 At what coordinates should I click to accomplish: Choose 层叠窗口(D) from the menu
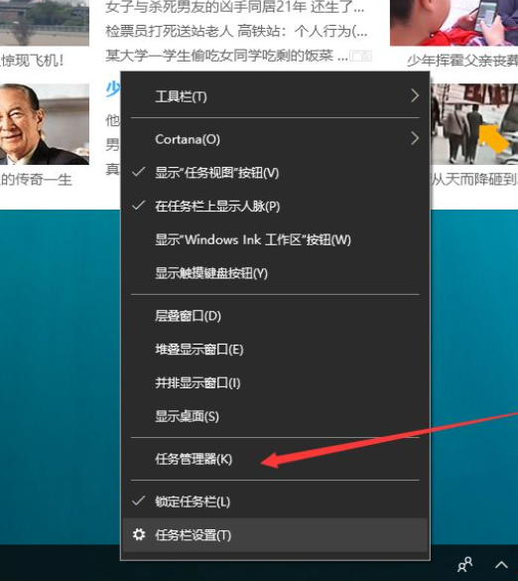(x=275, y=316)
